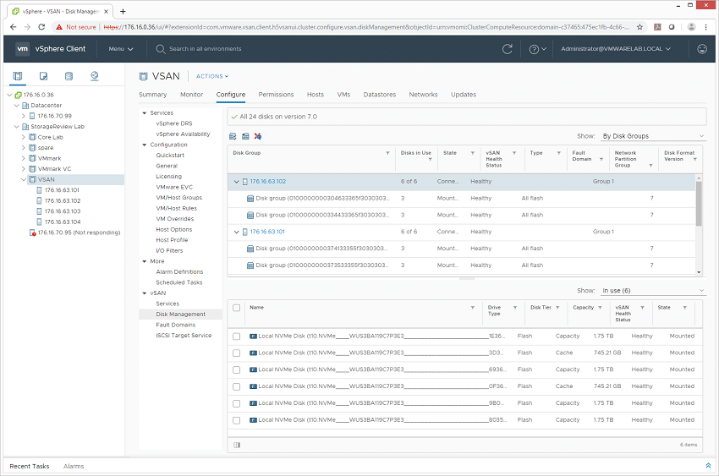Viewport: 719px width, 476px height.
Task: Click filter icon in Capacity column
Action: pyautogui.click(x=600, y=308)
